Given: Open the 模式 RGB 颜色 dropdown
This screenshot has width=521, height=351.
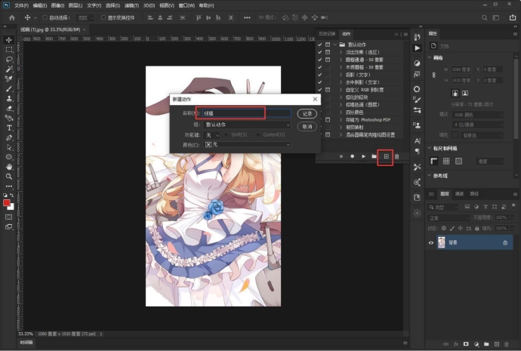Looking at the screenshot, I should [478, 115].
